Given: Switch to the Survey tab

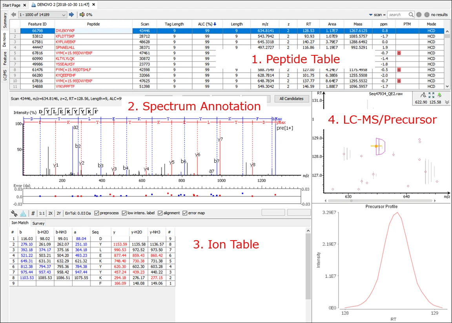Looking at the screenshot, I should point(38,223).
